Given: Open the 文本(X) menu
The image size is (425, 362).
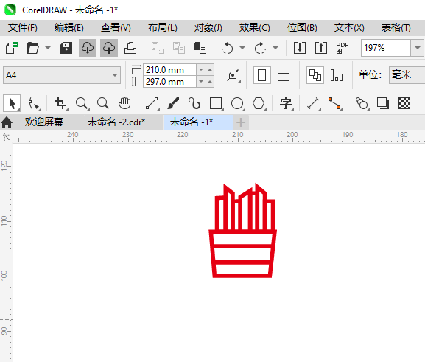Looking at the screenshot, I should click(x=349, y=28).
